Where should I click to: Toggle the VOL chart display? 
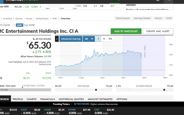pos(110,39)
